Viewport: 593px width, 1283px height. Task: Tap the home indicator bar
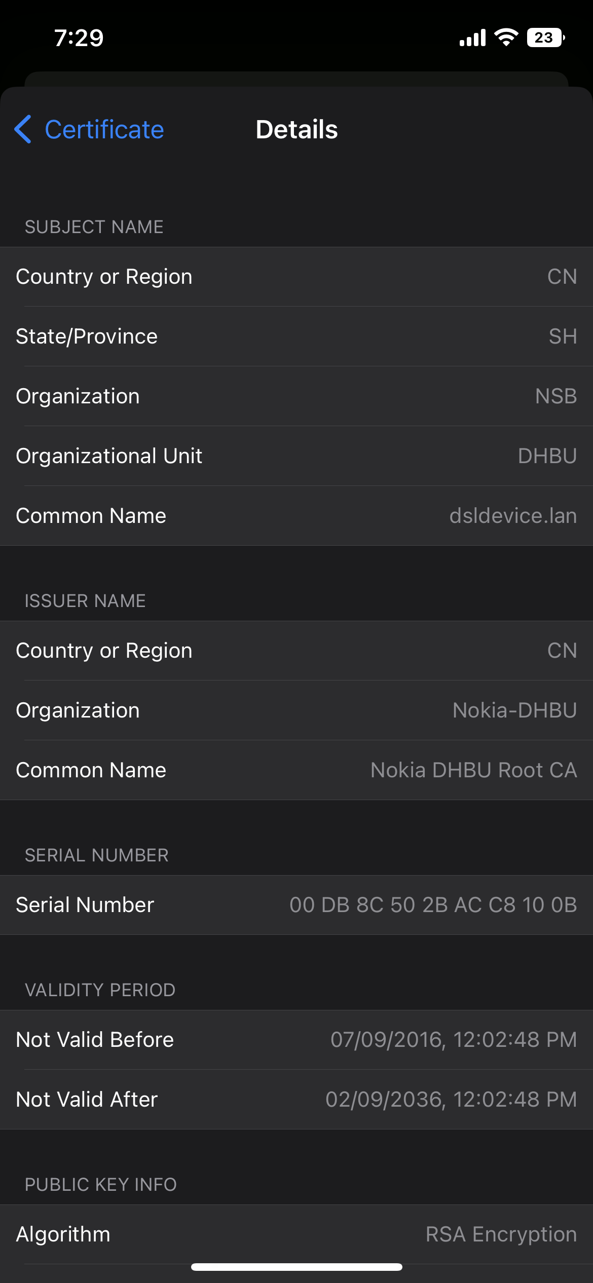click(x=296, y=1267)
